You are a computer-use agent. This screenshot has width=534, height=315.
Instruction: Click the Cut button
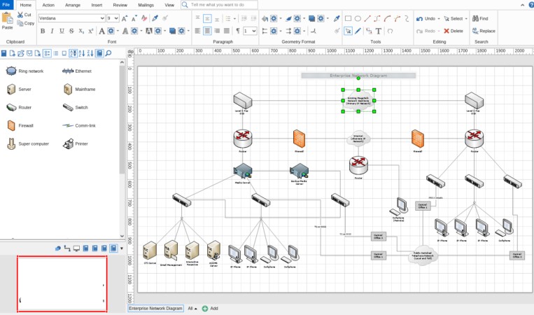(x=24, y=15)
